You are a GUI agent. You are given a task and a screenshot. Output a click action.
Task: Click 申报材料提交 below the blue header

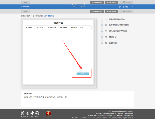pos(112,11)
